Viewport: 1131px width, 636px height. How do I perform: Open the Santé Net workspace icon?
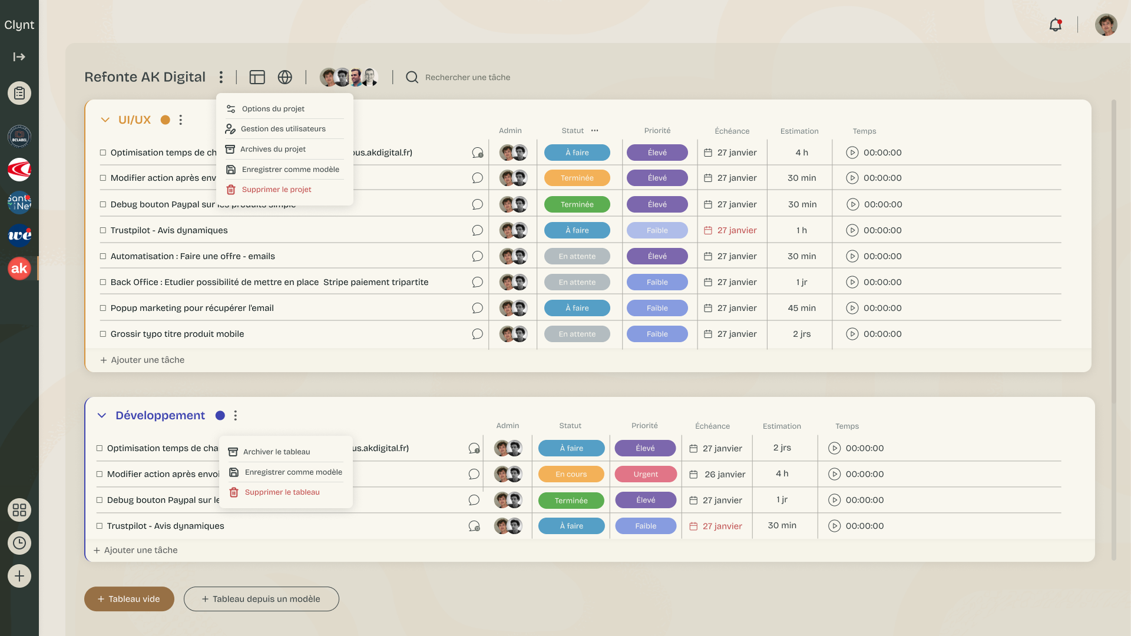[19, 203]
